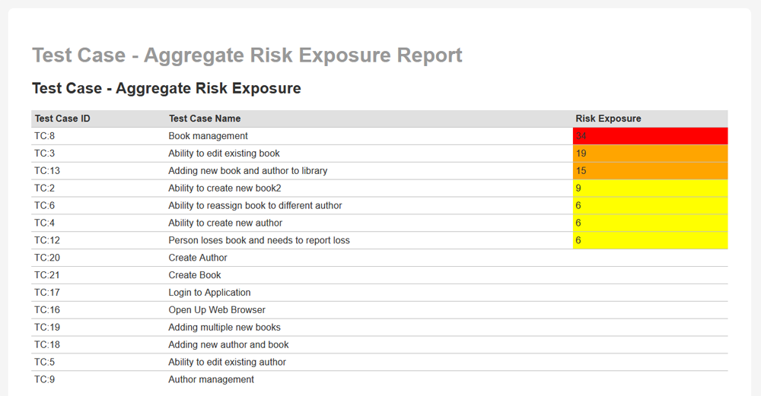This screenshot has height=396, width=761.
Task: Open the Book management test case
Action: 208,136
